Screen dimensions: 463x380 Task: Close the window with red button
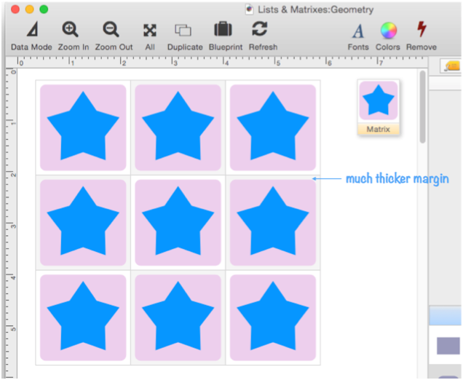tap(15, 9)
